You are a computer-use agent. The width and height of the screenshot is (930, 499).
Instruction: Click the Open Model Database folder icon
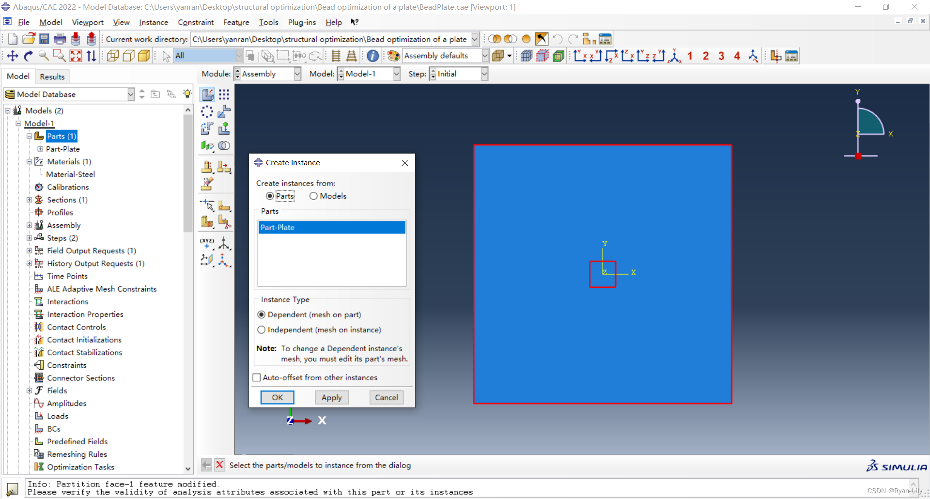(29, 39)
